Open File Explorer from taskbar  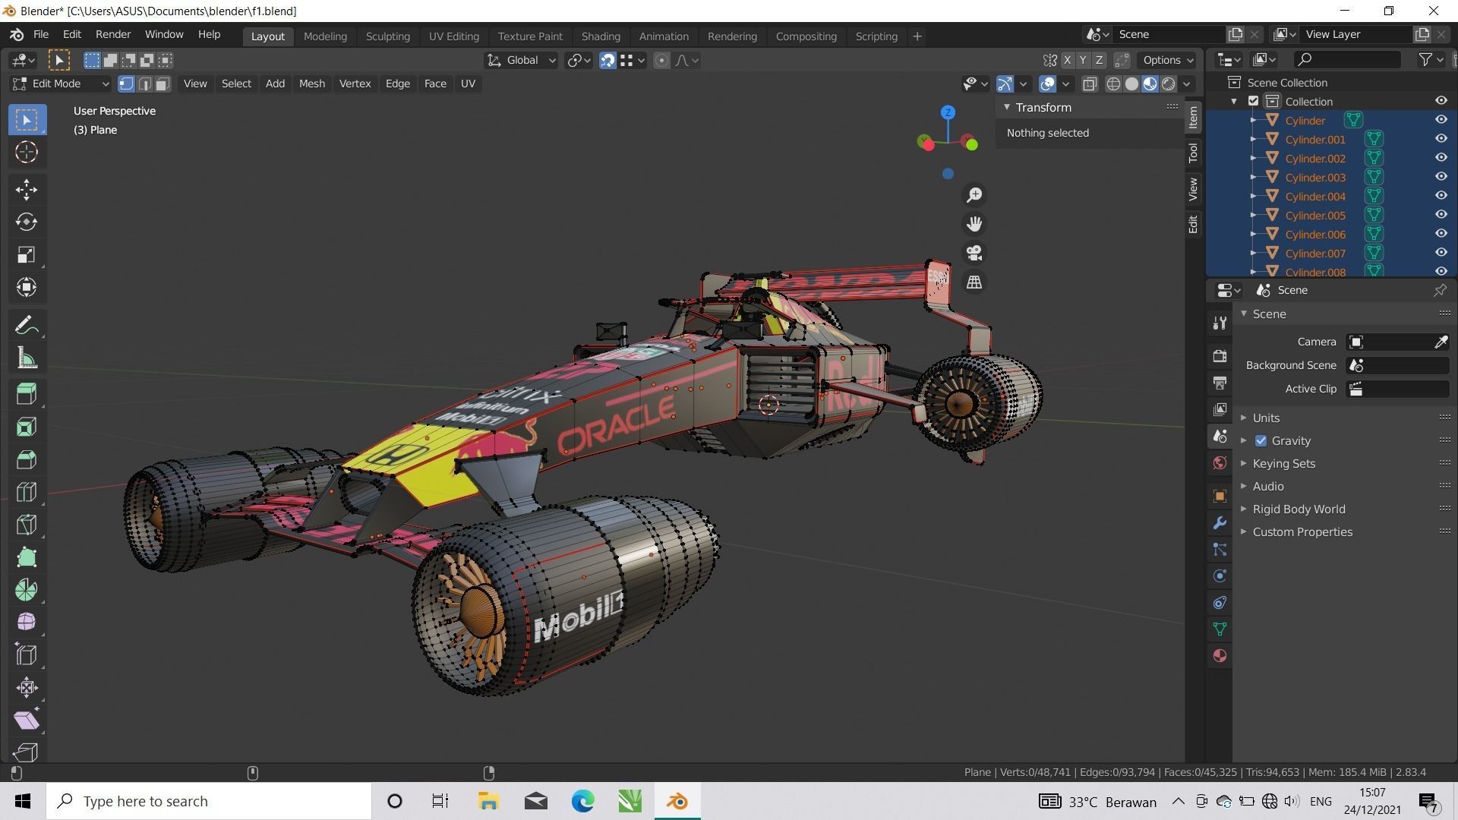click(488, 801)
